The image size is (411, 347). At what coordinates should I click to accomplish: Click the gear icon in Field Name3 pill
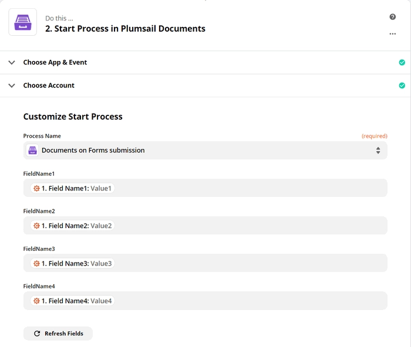point(36,263)
